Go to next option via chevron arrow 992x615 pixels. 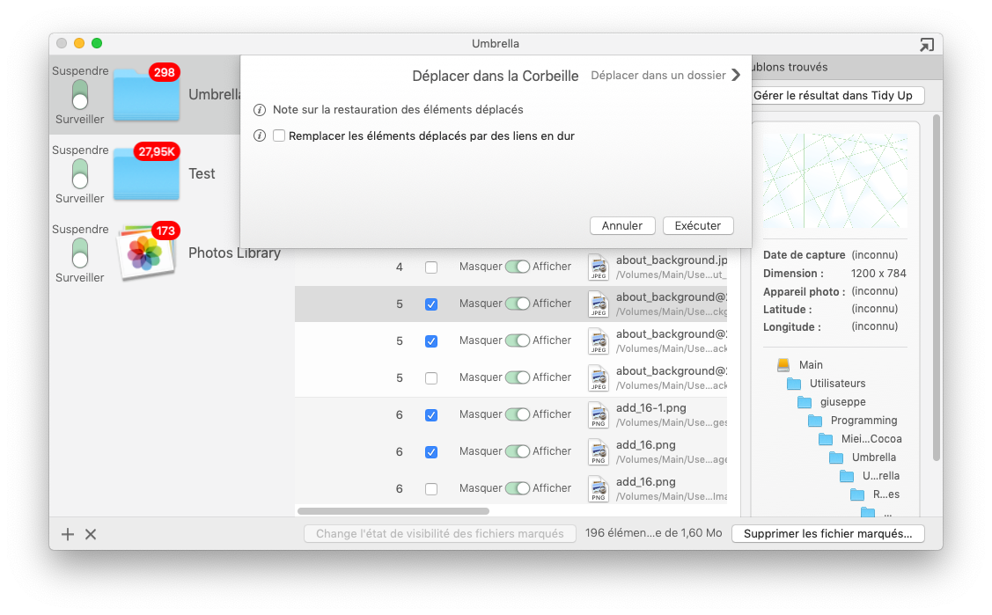pos(736,75)
